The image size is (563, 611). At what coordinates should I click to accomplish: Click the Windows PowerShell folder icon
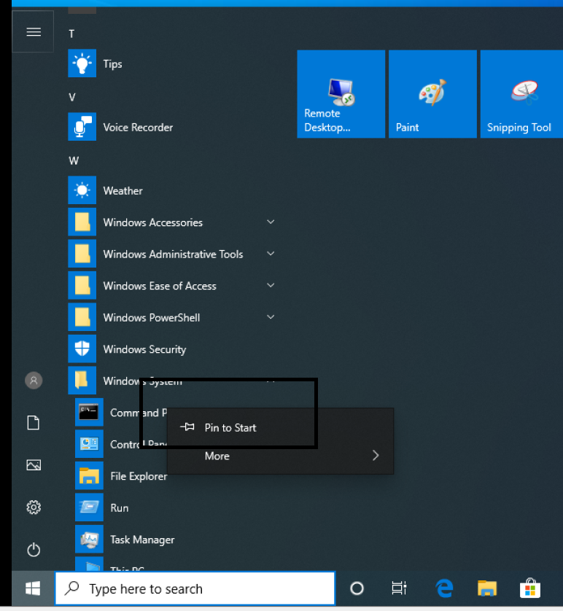click(x=82, y=317)
